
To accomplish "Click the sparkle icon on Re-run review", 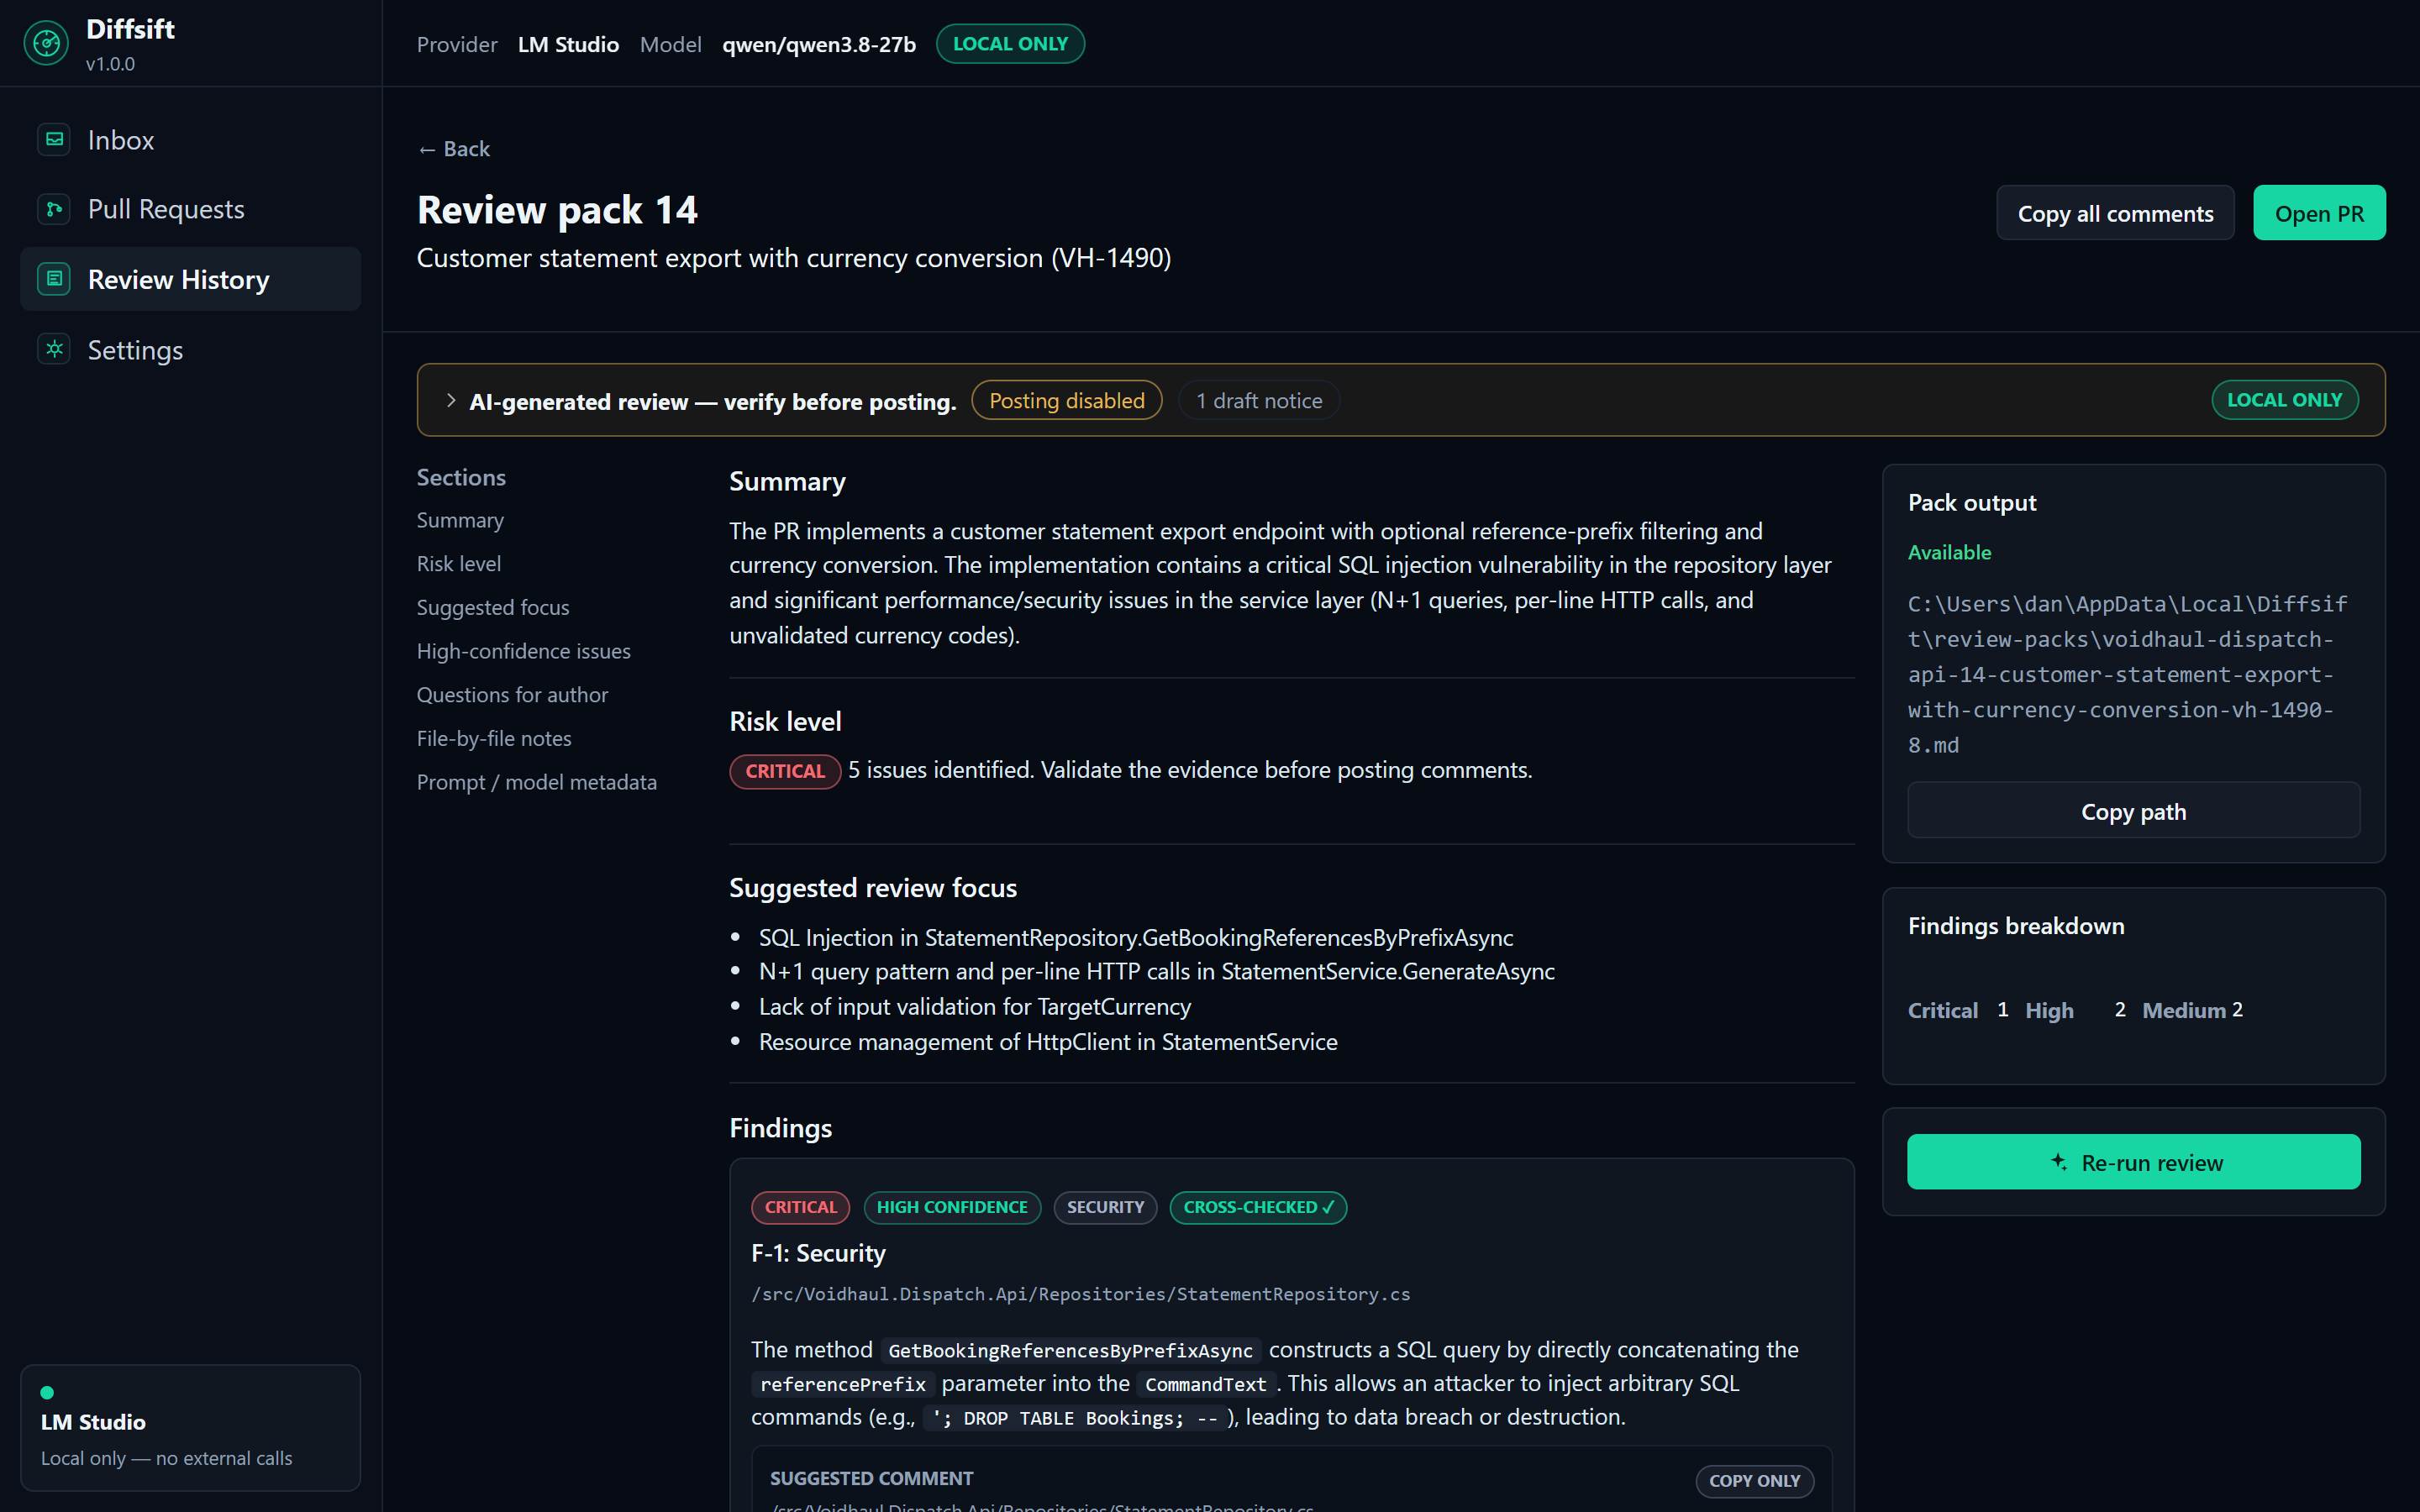I will coord(2059,1161).
